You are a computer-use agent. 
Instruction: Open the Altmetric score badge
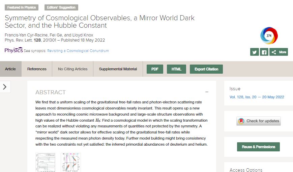pos(269,35)
